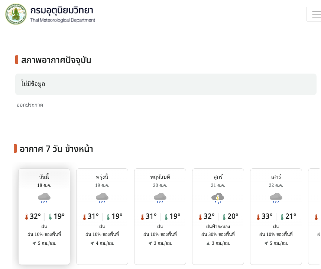Click the wind direction arrow for 4 กม./ชม.

pos(92,243)
